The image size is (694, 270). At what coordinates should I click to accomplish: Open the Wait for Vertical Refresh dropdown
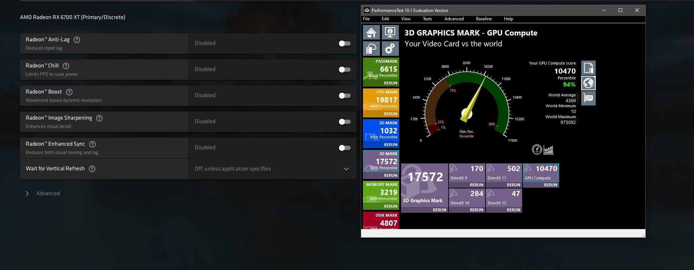coord(272,169)
